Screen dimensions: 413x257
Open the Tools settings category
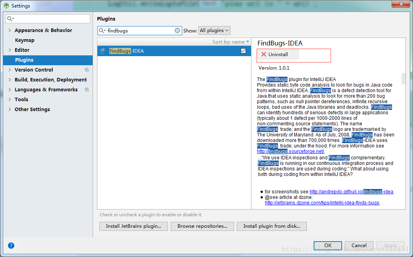pos(21,99)
